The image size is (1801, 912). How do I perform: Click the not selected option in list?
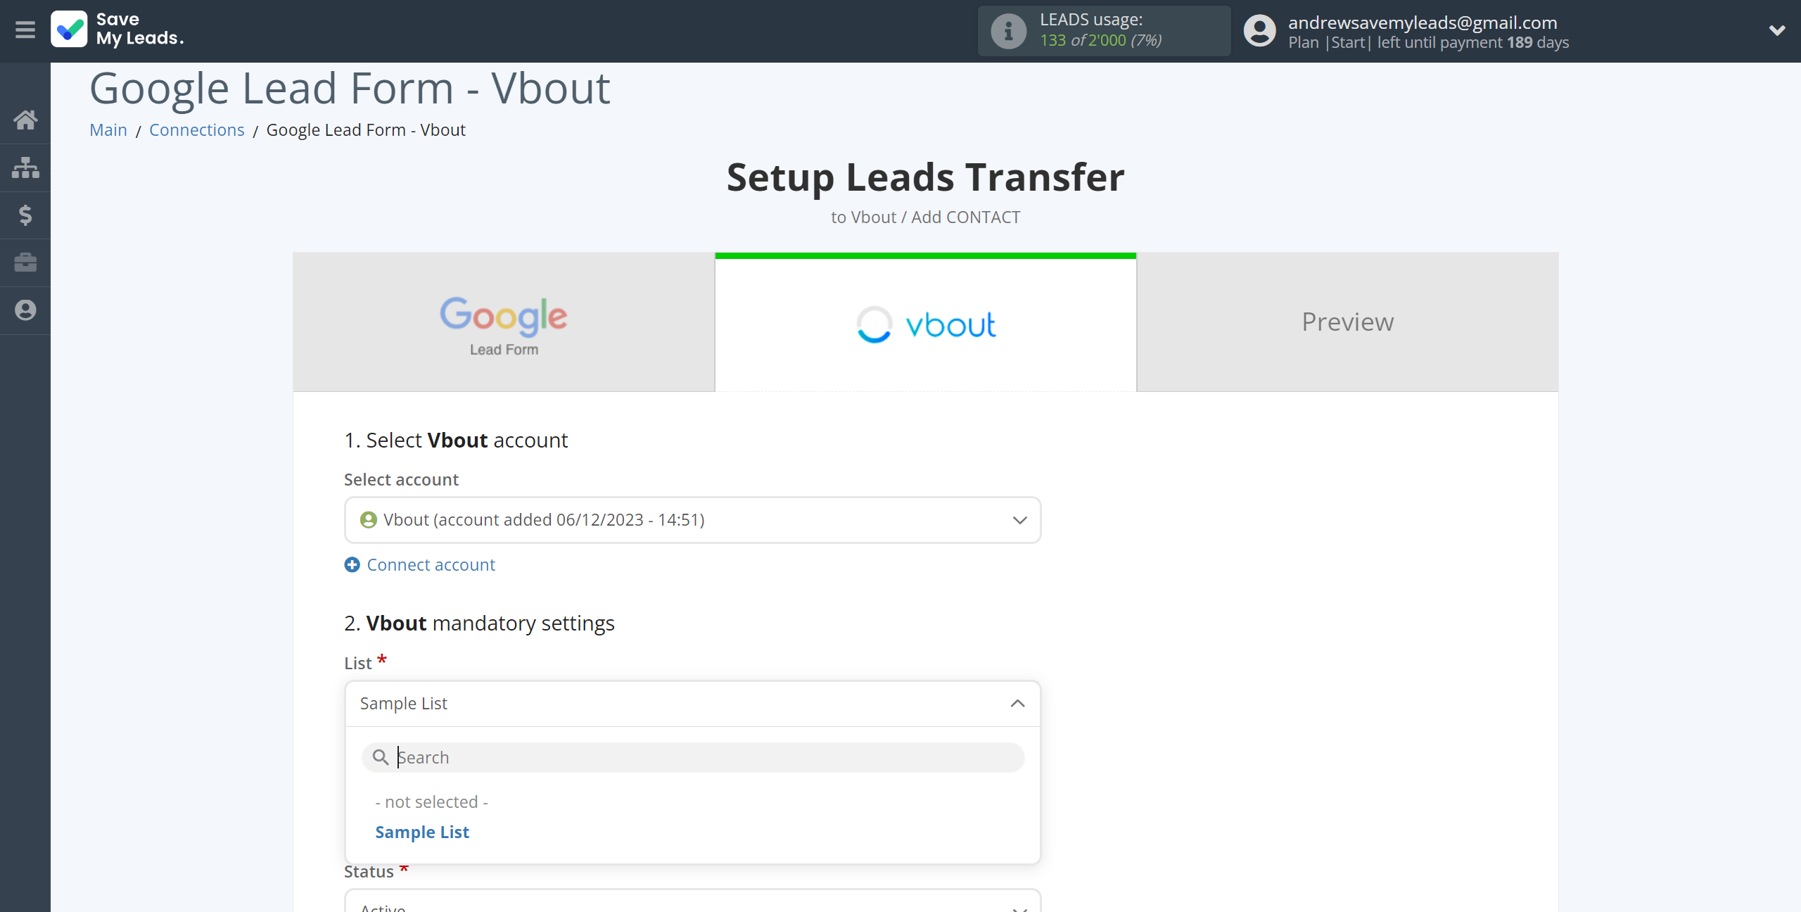tap(431, 802)
